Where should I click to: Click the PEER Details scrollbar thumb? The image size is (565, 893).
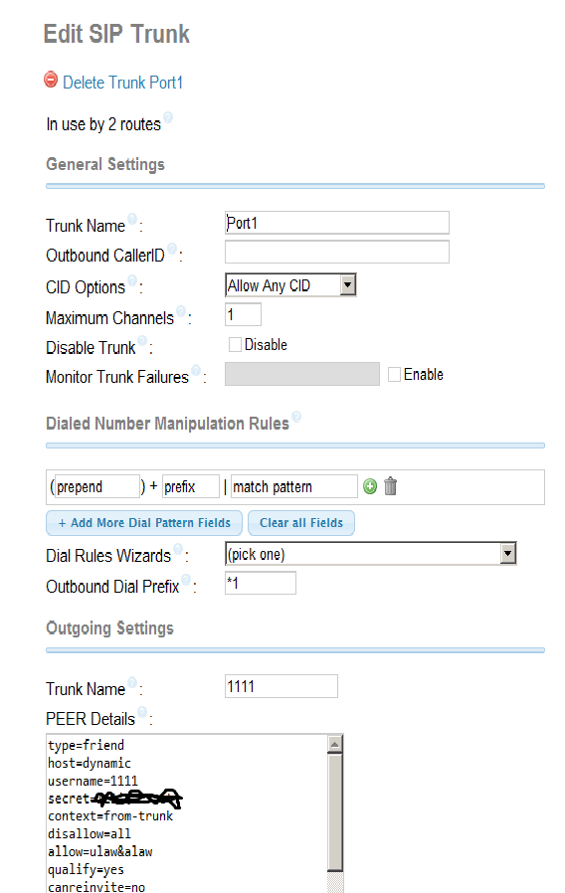point(335,812)
